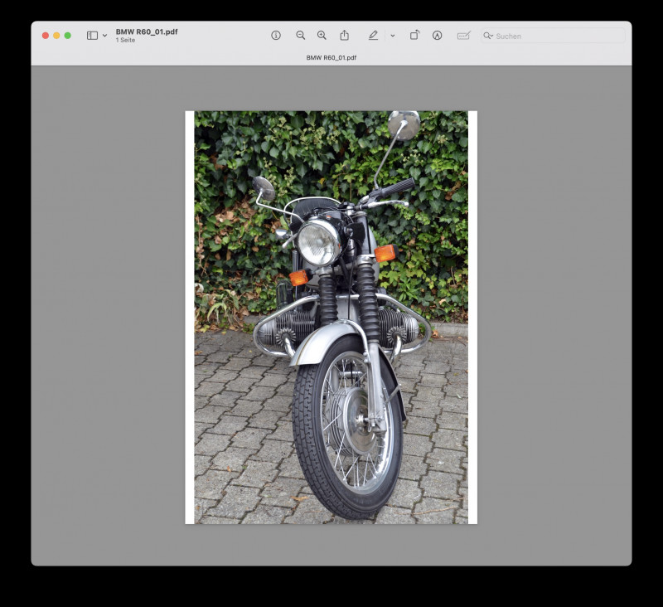Click the Suchen search field
Image resolution: width=663 pixels, height=607 pixels.
coord(553,36)
